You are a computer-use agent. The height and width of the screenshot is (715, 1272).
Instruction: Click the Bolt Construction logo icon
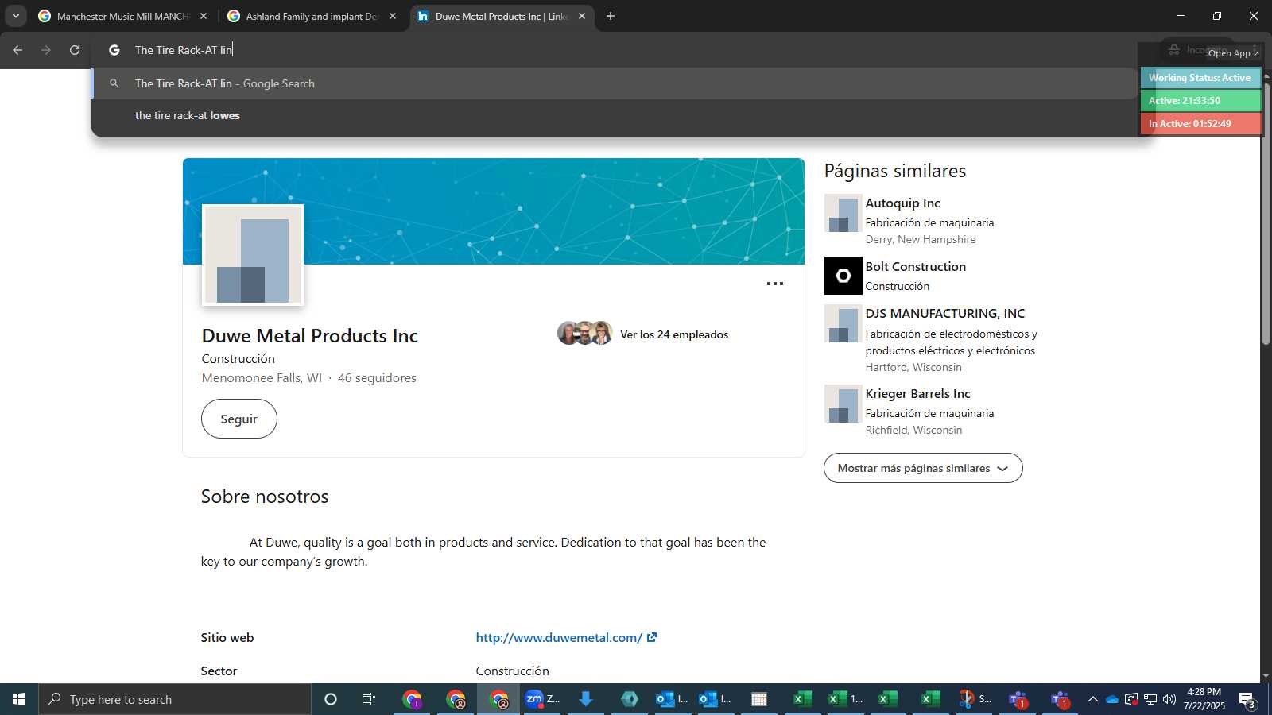tap(843, 276)
